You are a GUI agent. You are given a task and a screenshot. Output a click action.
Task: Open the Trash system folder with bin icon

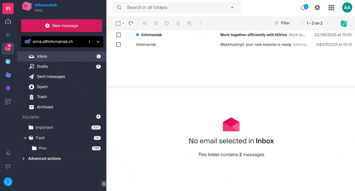62,97
